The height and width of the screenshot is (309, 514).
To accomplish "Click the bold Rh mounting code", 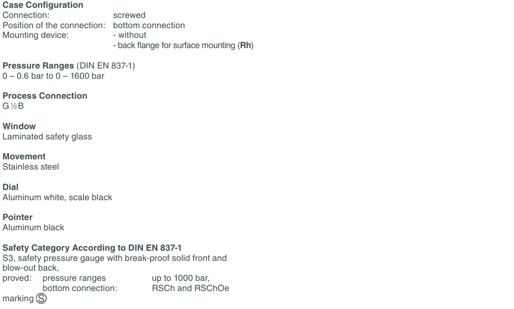I will point(245,45).
